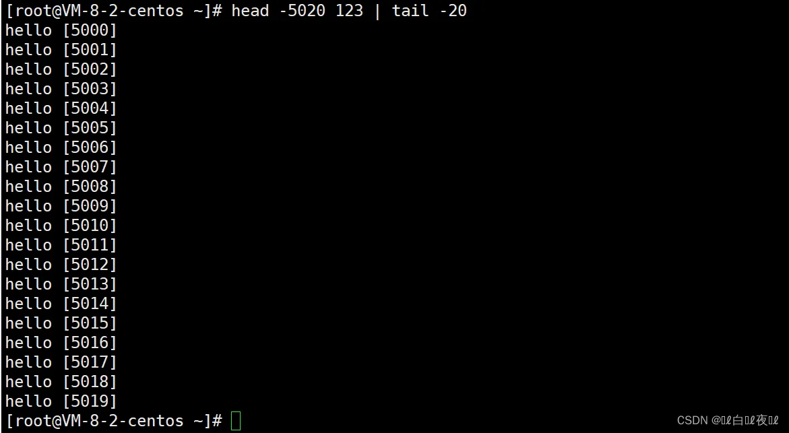Click the pipe symbol in the command
Image resolution: width=789 pixels, height=433 pixels.
click(377, 11)
